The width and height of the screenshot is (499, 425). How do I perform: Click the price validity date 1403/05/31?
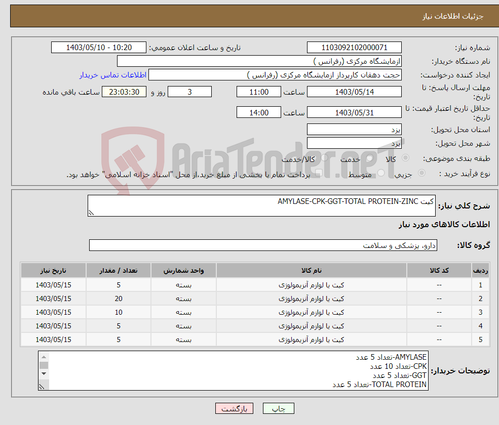click(354, 112)
